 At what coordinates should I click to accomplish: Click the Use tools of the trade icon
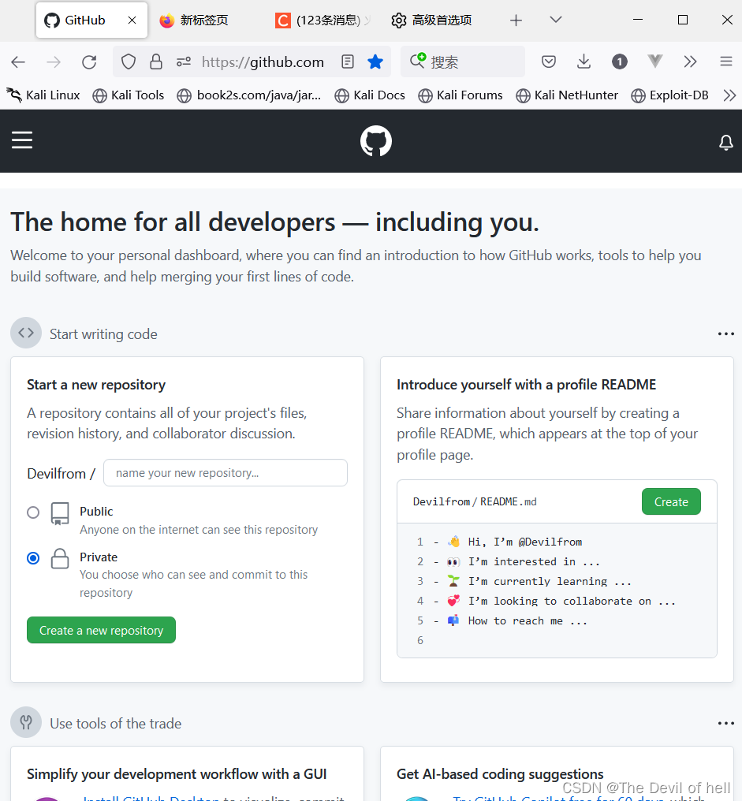[26, 722]
